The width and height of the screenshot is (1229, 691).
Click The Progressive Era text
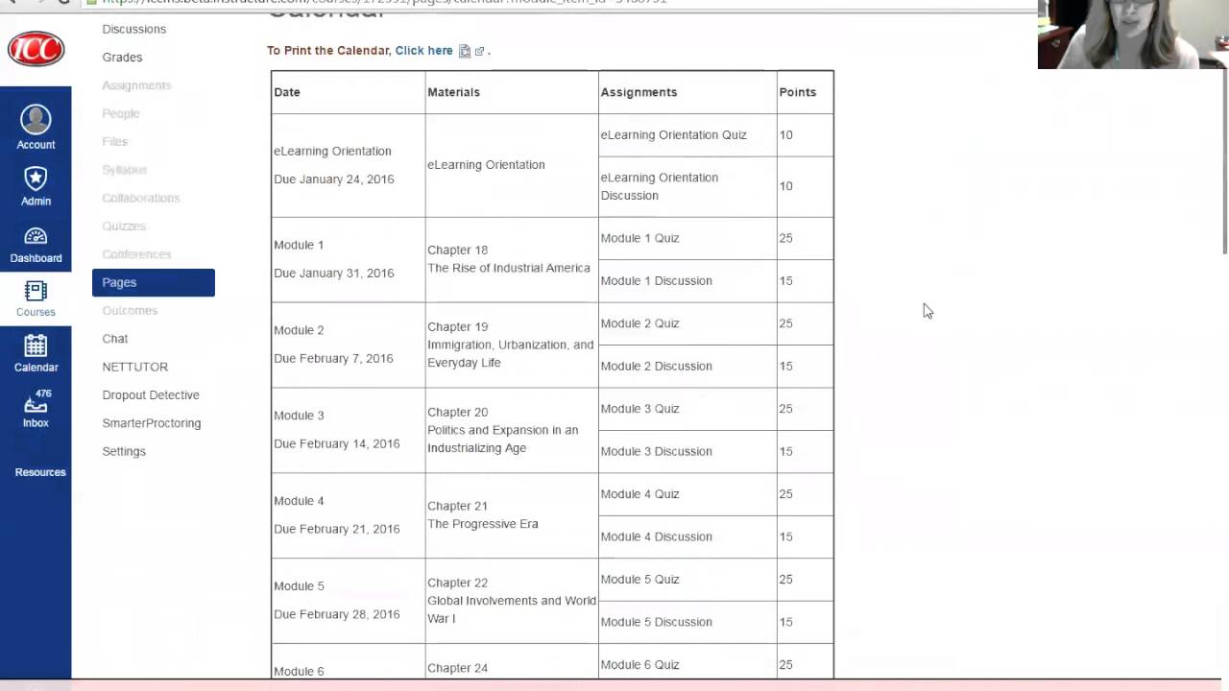coord(482,524)
